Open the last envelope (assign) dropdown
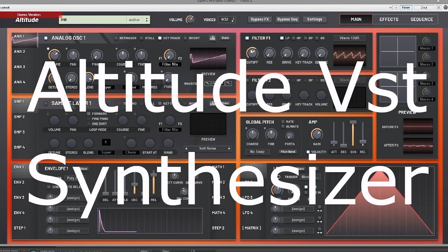 pos(73,231)
